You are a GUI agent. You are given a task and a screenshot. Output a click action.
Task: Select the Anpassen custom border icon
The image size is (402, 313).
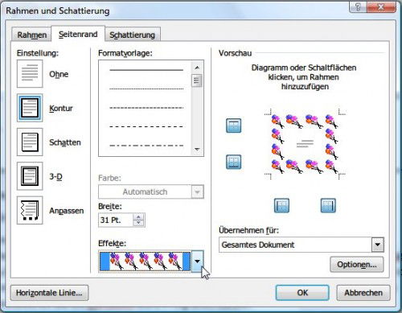point(30,210)
